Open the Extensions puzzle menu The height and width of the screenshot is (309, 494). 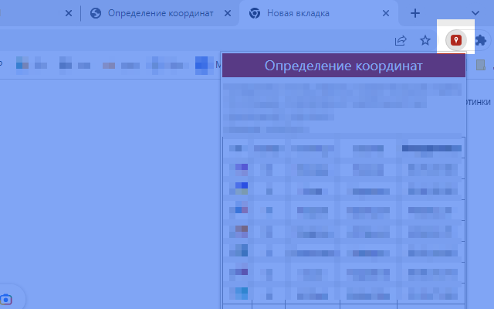(x=480, y=40)
